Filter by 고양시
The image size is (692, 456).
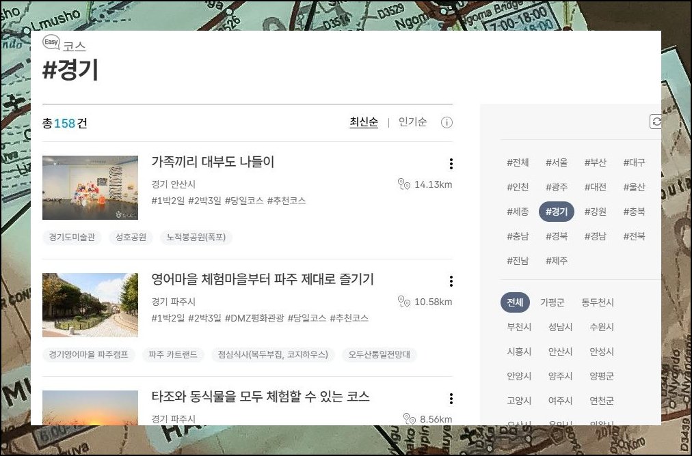519,401
